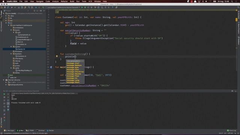
Task: Open the Messages tool window tab
Action: tap(9, 130)
